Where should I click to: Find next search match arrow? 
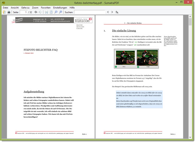(x=112, y=12)
